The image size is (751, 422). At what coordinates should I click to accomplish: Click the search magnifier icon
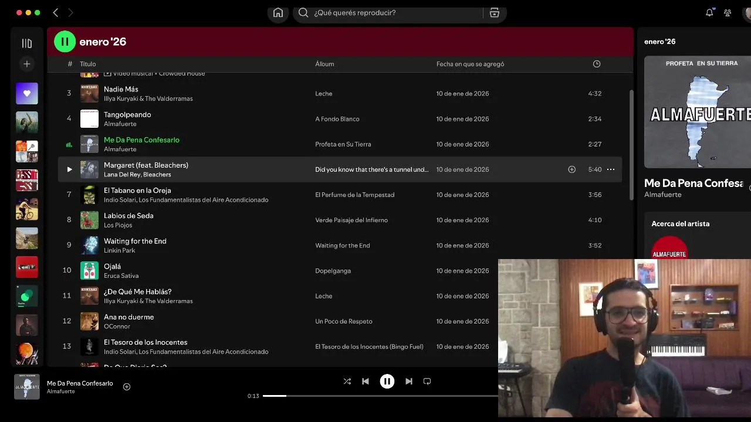coord(303,13)
